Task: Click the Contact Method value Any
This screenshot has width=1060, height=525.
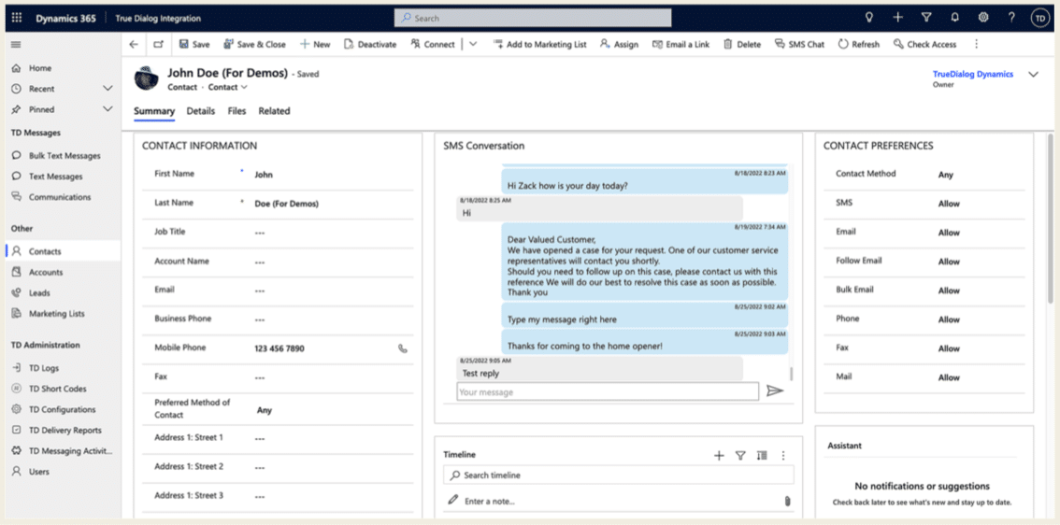Action: click(945, 175)
